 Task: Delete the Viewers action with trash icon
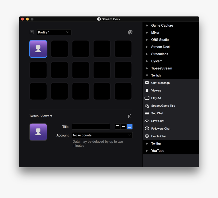130,116
